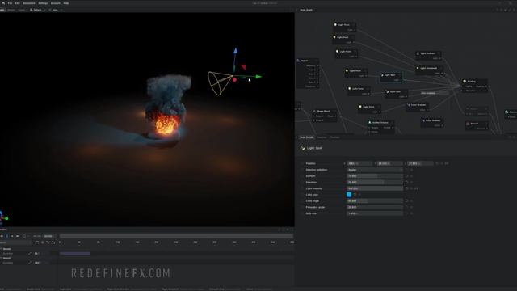Reset the Cone angle value
The image size is (517, 291).
click(406, 201)
